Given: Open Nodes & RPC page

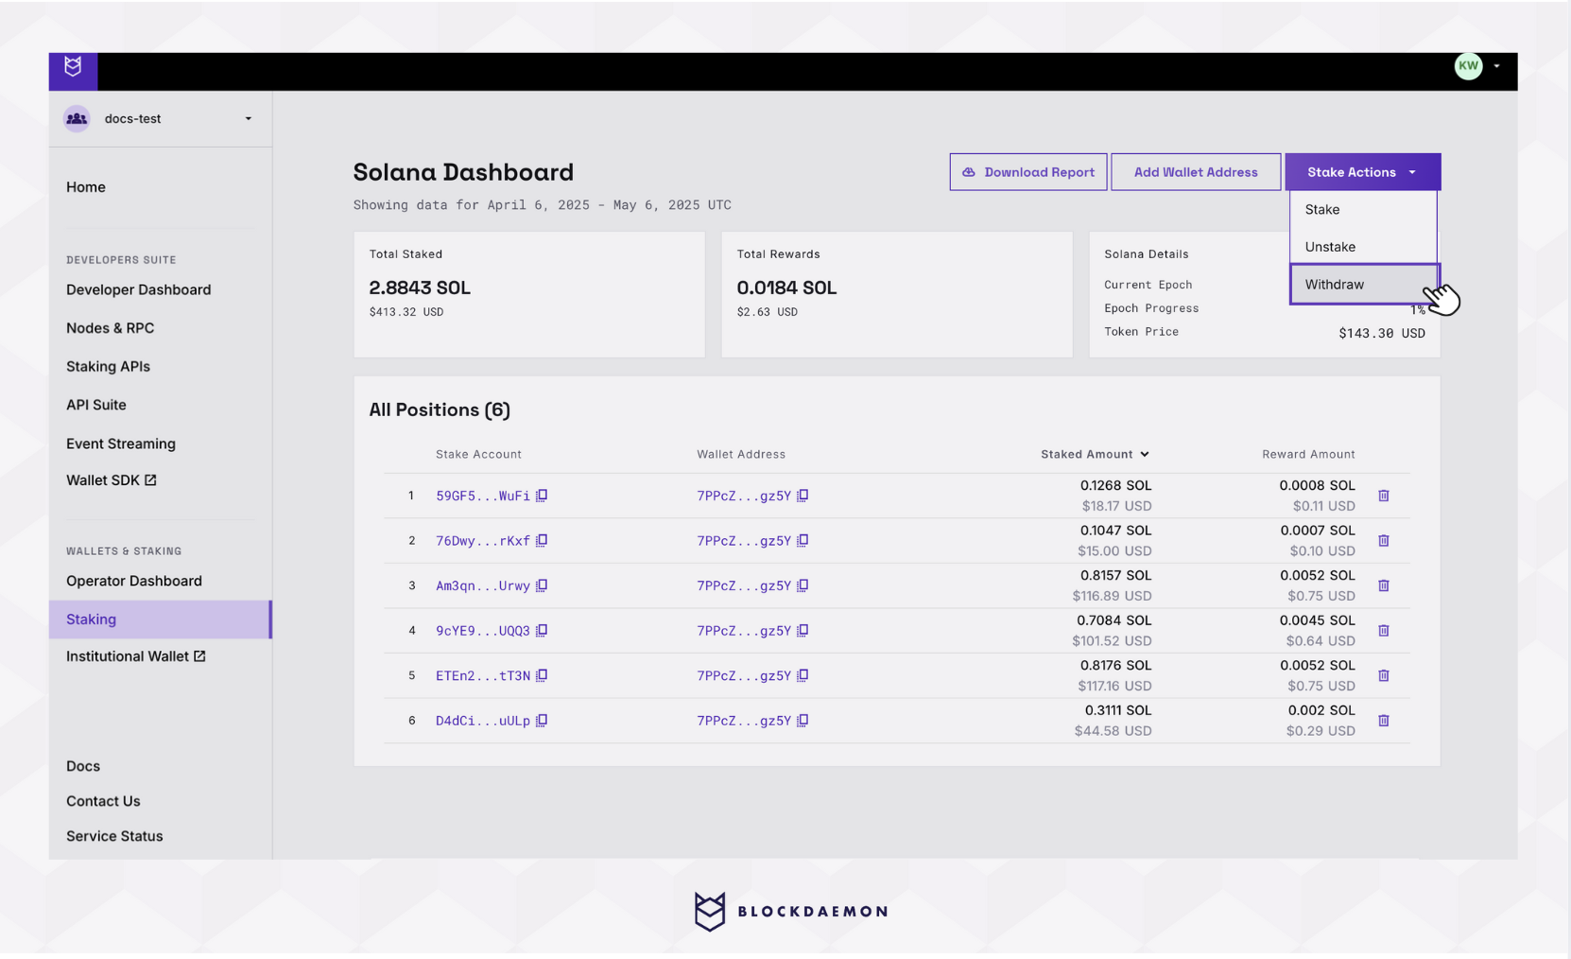Looking at the screenshot, I should coord(111,328).
